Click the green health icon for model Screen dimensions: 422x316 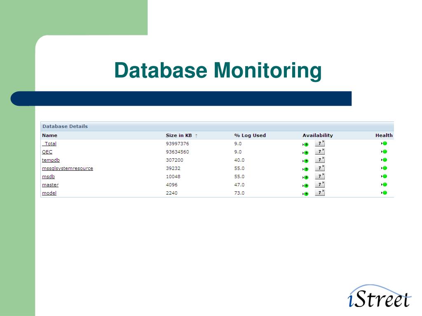click(384, 193)
